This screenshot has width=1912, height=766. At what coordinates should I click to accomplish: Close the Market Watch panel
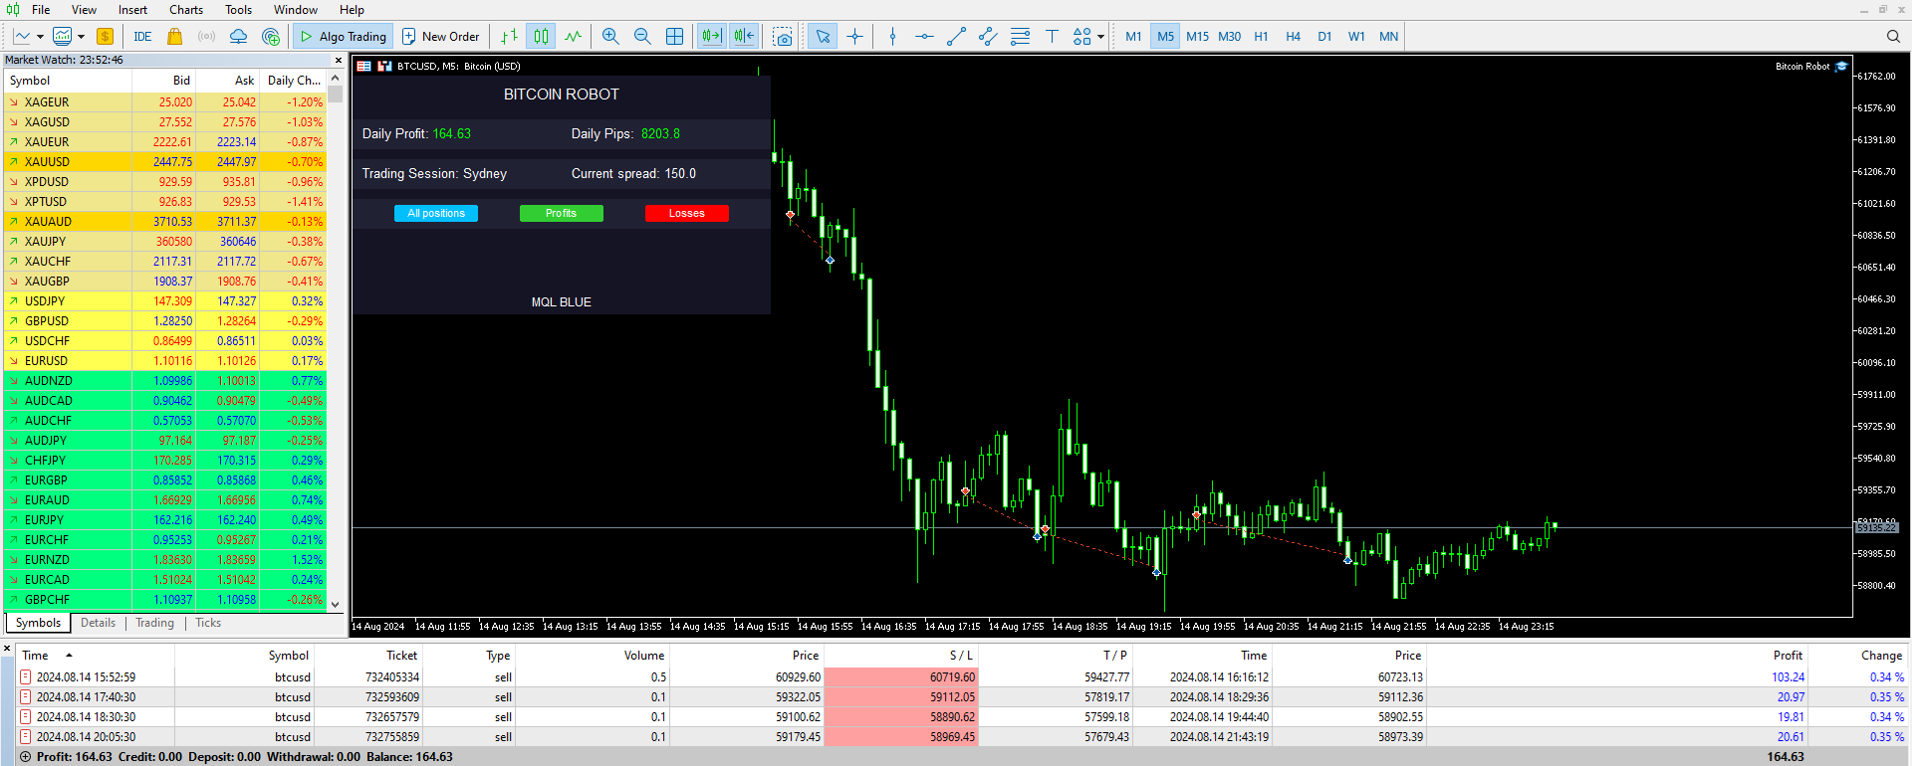coord(338,61)
